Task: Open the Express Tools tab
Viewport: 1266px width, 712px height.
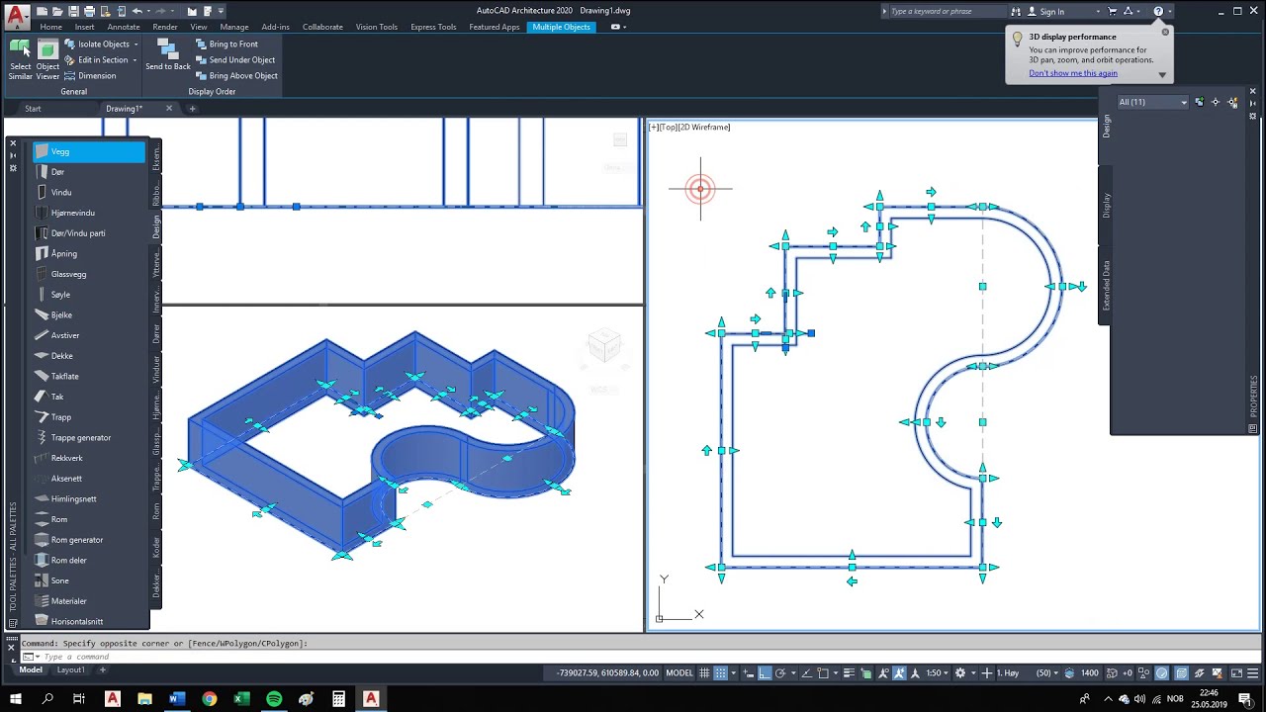Action: (433, 27)
